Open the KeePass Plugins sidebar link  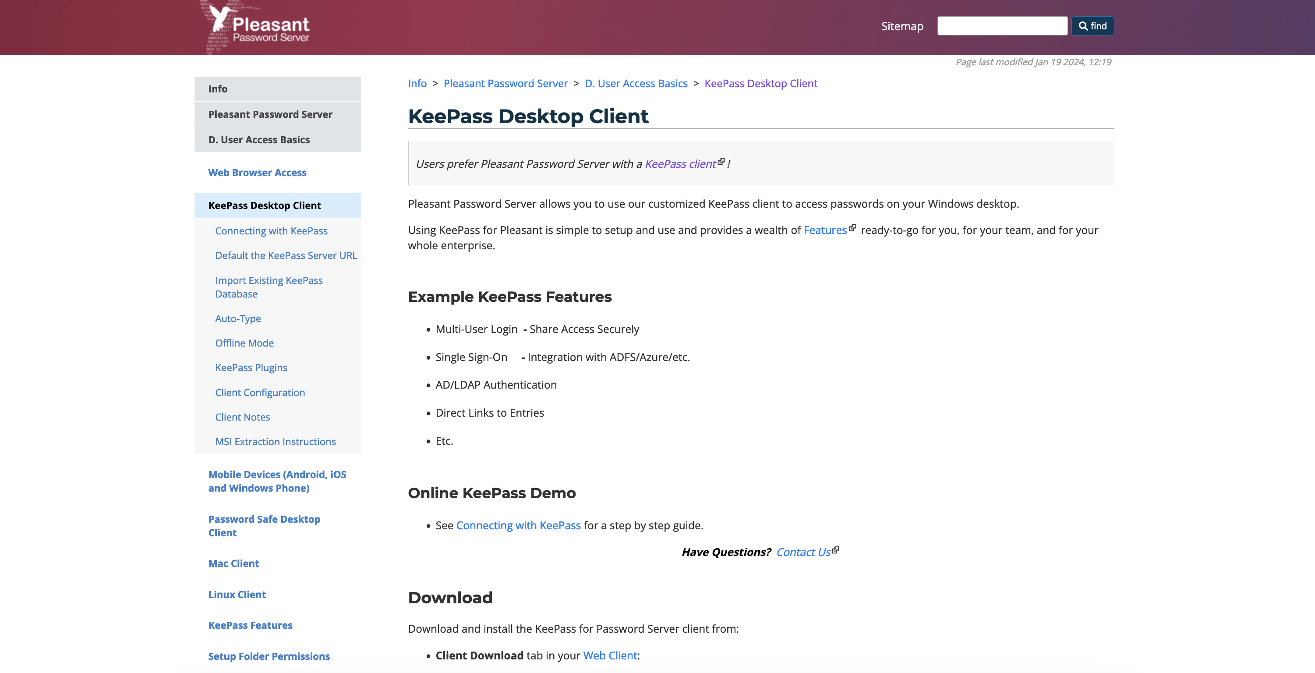pos(251,368)
